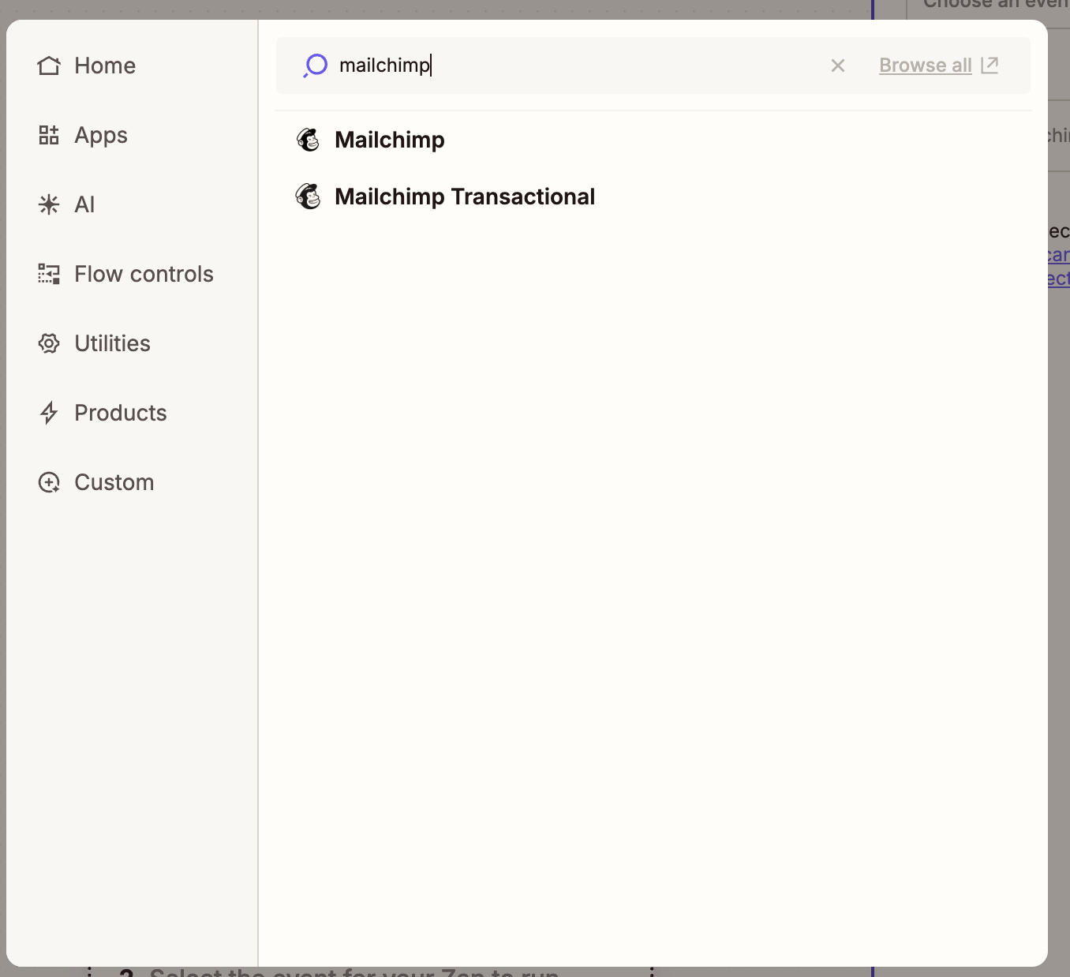The height and width of the screenshot is (977, 1070).
Task: Click the AI sparkle icon
Action: point(49,204)
